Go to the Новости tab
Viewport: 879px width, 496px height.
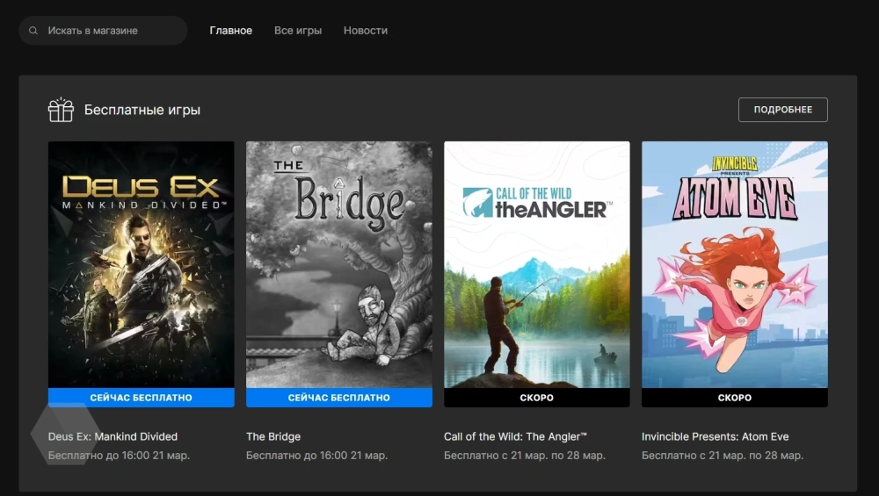click(366, 31)
